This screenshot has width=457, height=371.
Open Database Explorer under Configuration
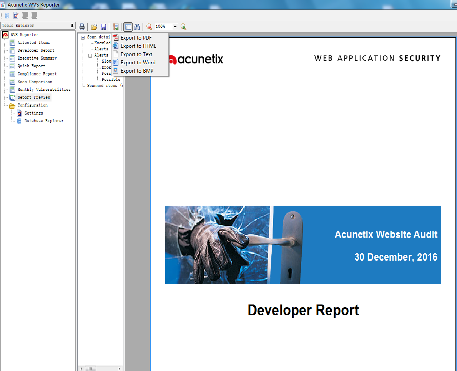(44, 121)
